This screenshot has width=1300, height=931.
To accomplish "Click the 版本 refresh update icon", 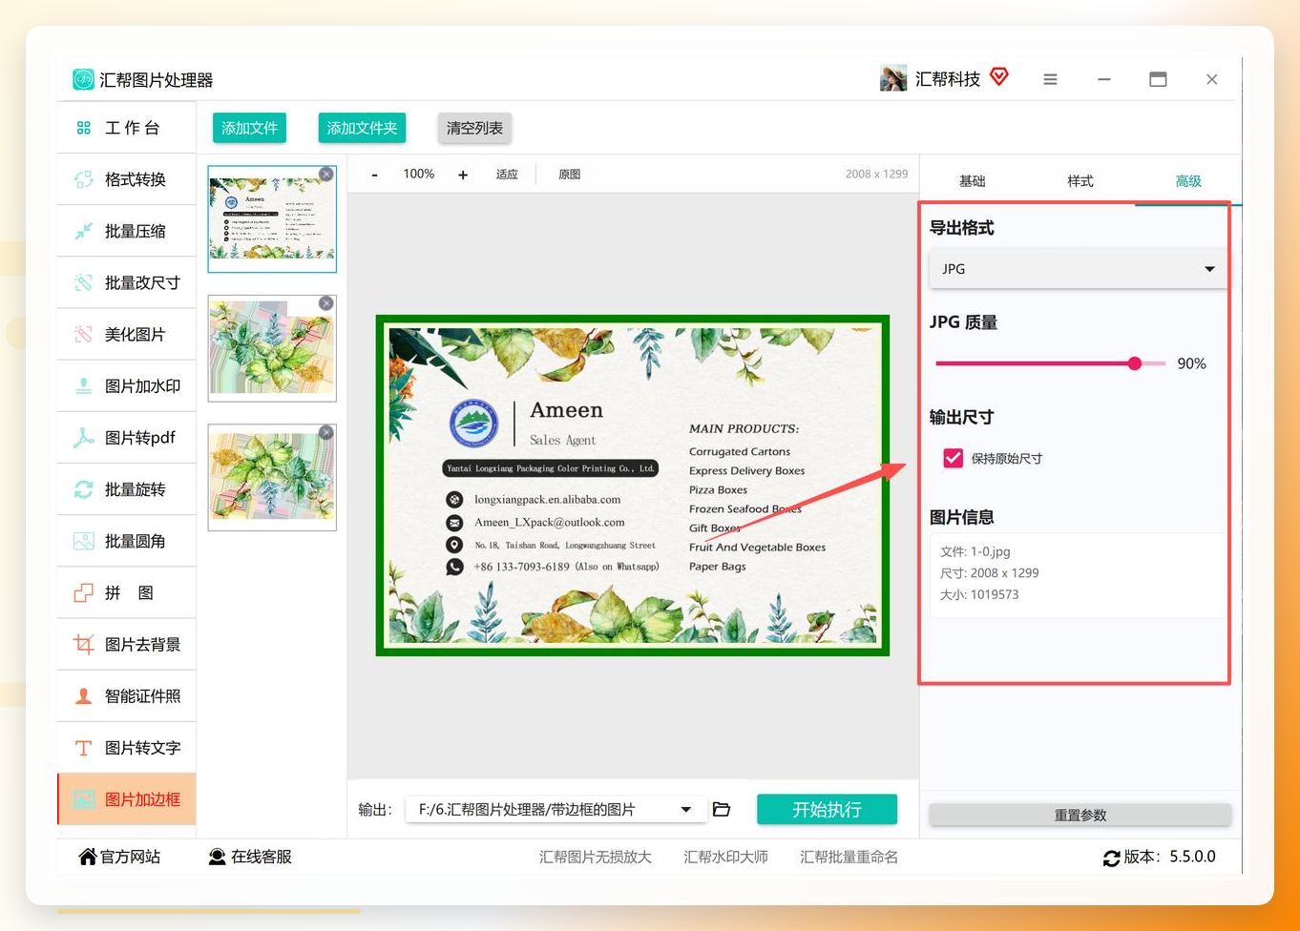I will pyautogui.click(x=1111, y=858).
